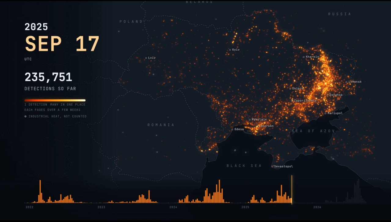Image resolution: width=391 pixels, height=222 pixels.
Task: Click the Zaporizhzhia city marker
Action: 292,100
